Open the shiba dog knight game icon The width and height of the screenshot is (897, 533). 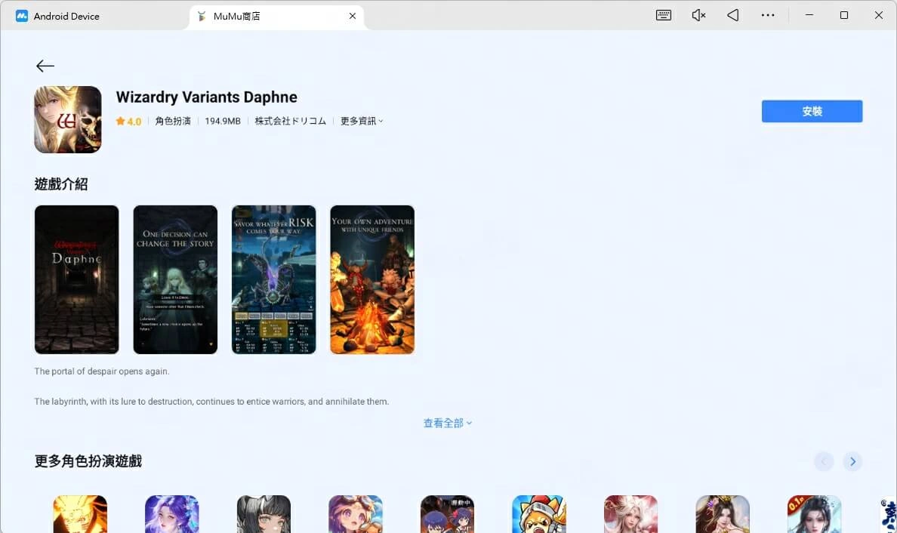click(539, 514)
